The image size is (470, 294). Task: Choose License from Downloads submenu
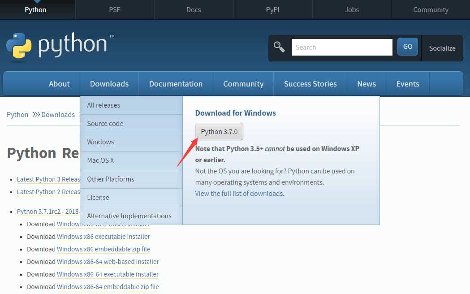coord(131,198)
